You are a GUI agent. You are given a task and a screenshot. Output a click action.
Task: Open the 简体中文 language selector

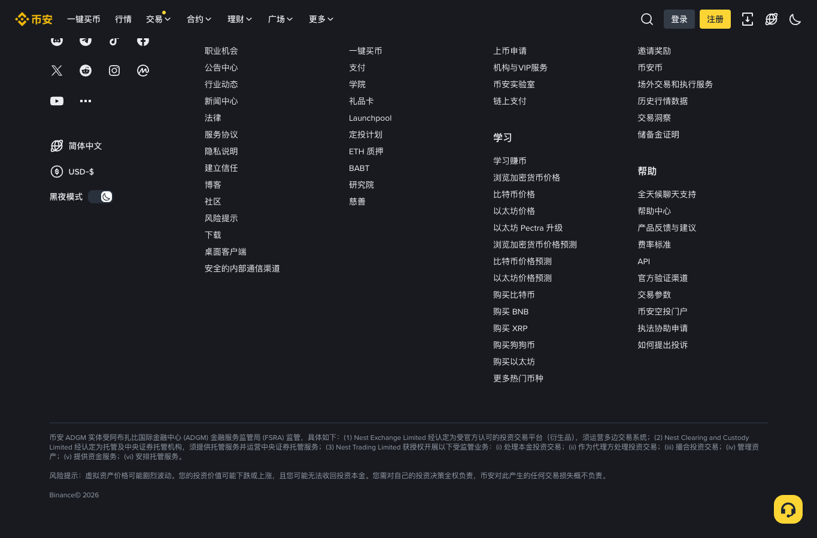click(x=85, y=146)
